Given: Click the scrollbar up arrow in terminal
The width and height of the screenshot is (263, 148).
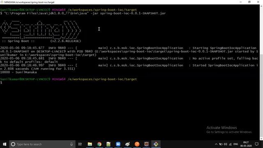Looking at the screenshot, I should (x=261, y=6).
